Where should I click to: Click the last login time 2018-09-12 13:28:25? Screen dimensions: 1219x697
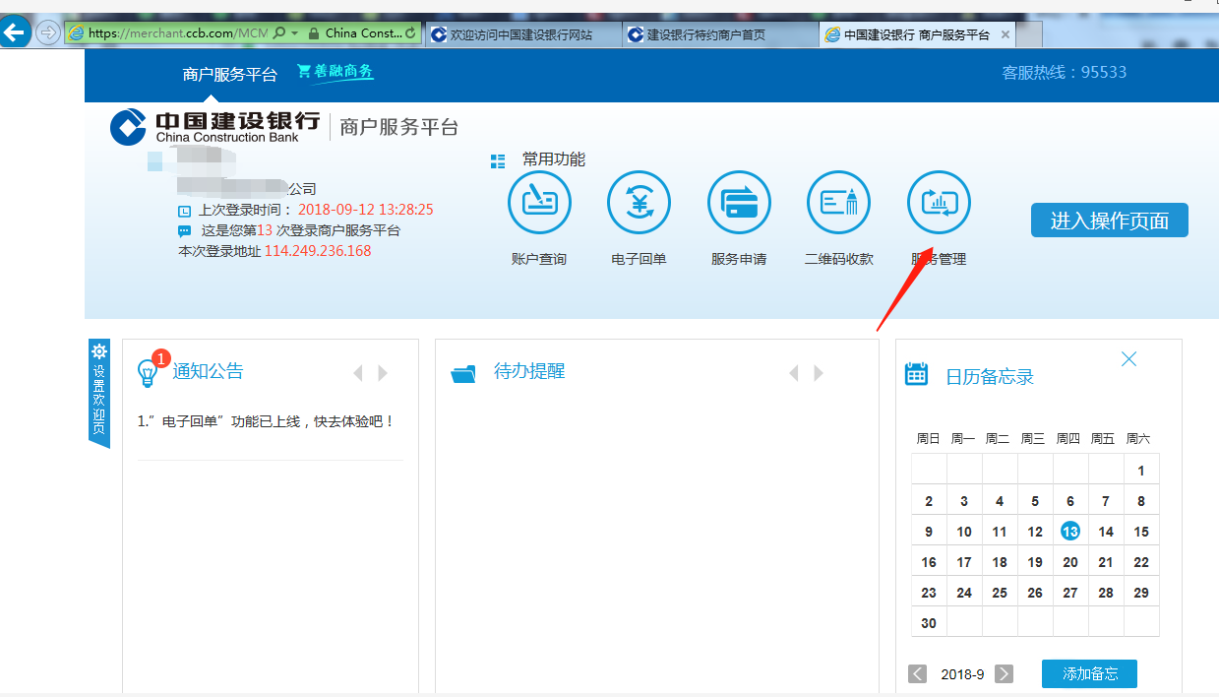[x=365, y=210]
